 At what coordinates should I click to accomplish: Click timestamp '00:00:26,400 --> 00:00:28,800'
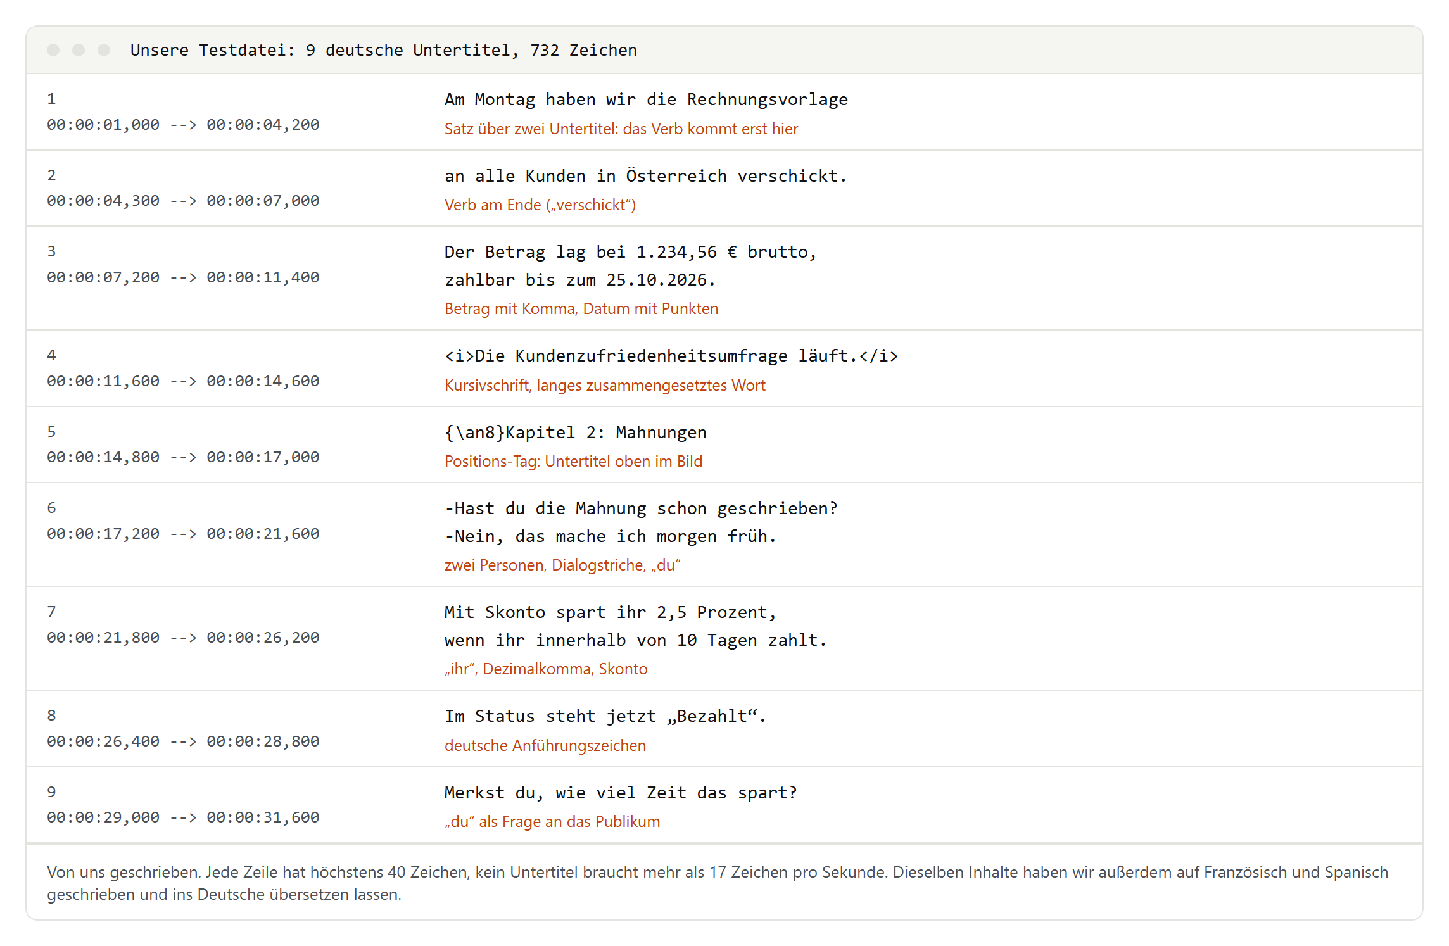(183, 741)
